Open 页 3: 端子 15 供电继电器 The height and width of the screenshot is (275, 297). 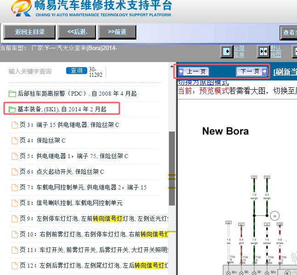[69, 125]
